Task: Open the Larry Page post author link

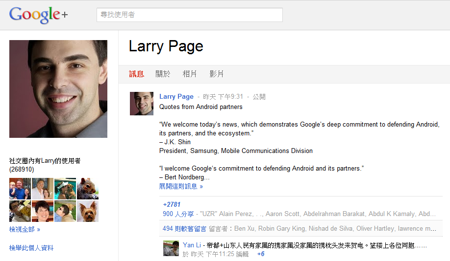Action: (176, 97)
